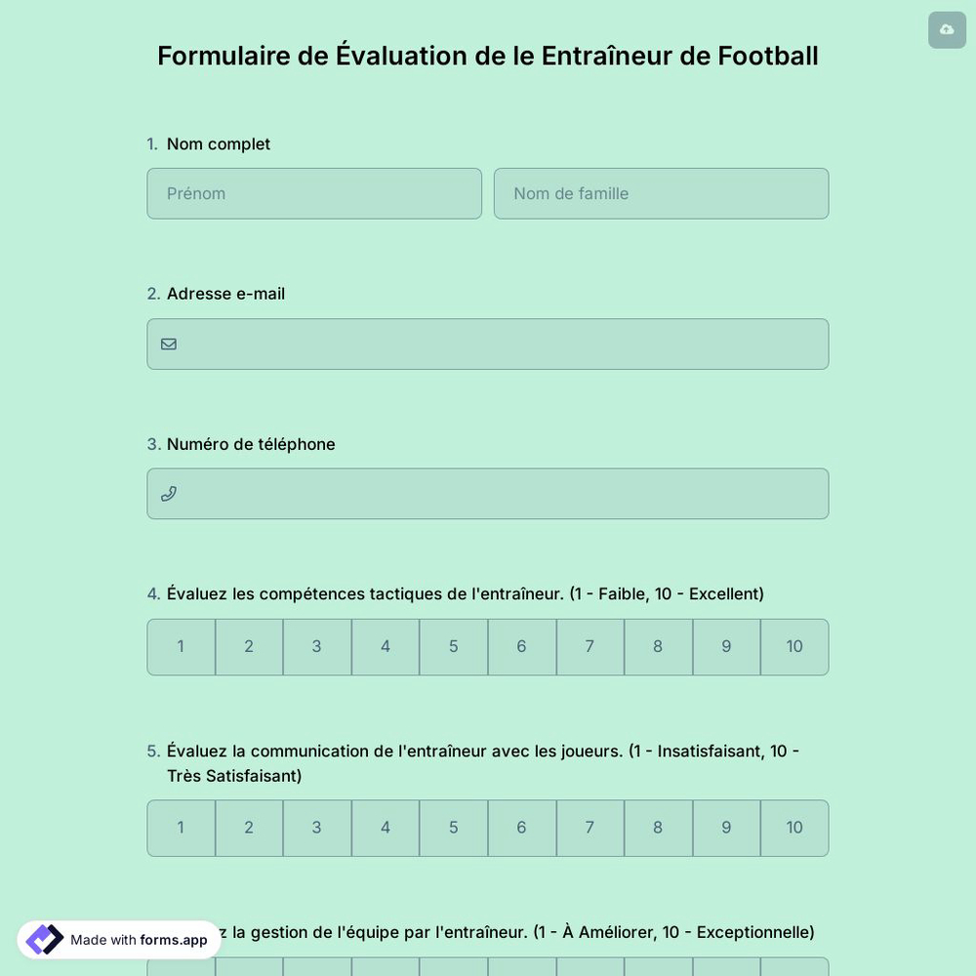The height and width of the screenshot is (976, 976).
Task: Select 3 on the question 5 scale
Action: coord(316,828)
